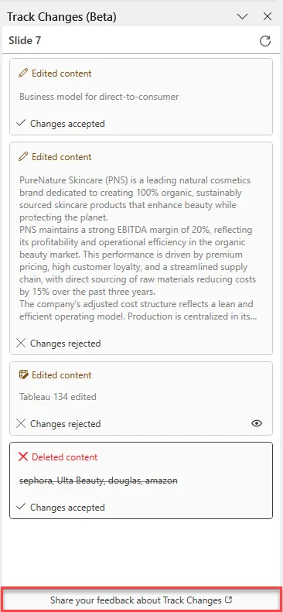283x612 pixels.
Task: Select Business model for direct-to-consumer change
Action: (99, 97)
